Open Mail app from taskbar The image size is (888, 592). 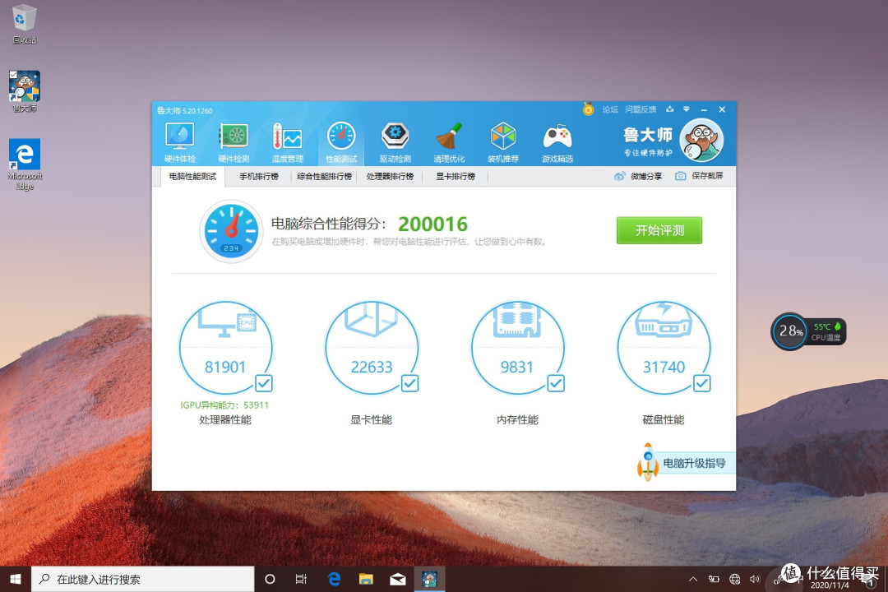coord(398,579)
